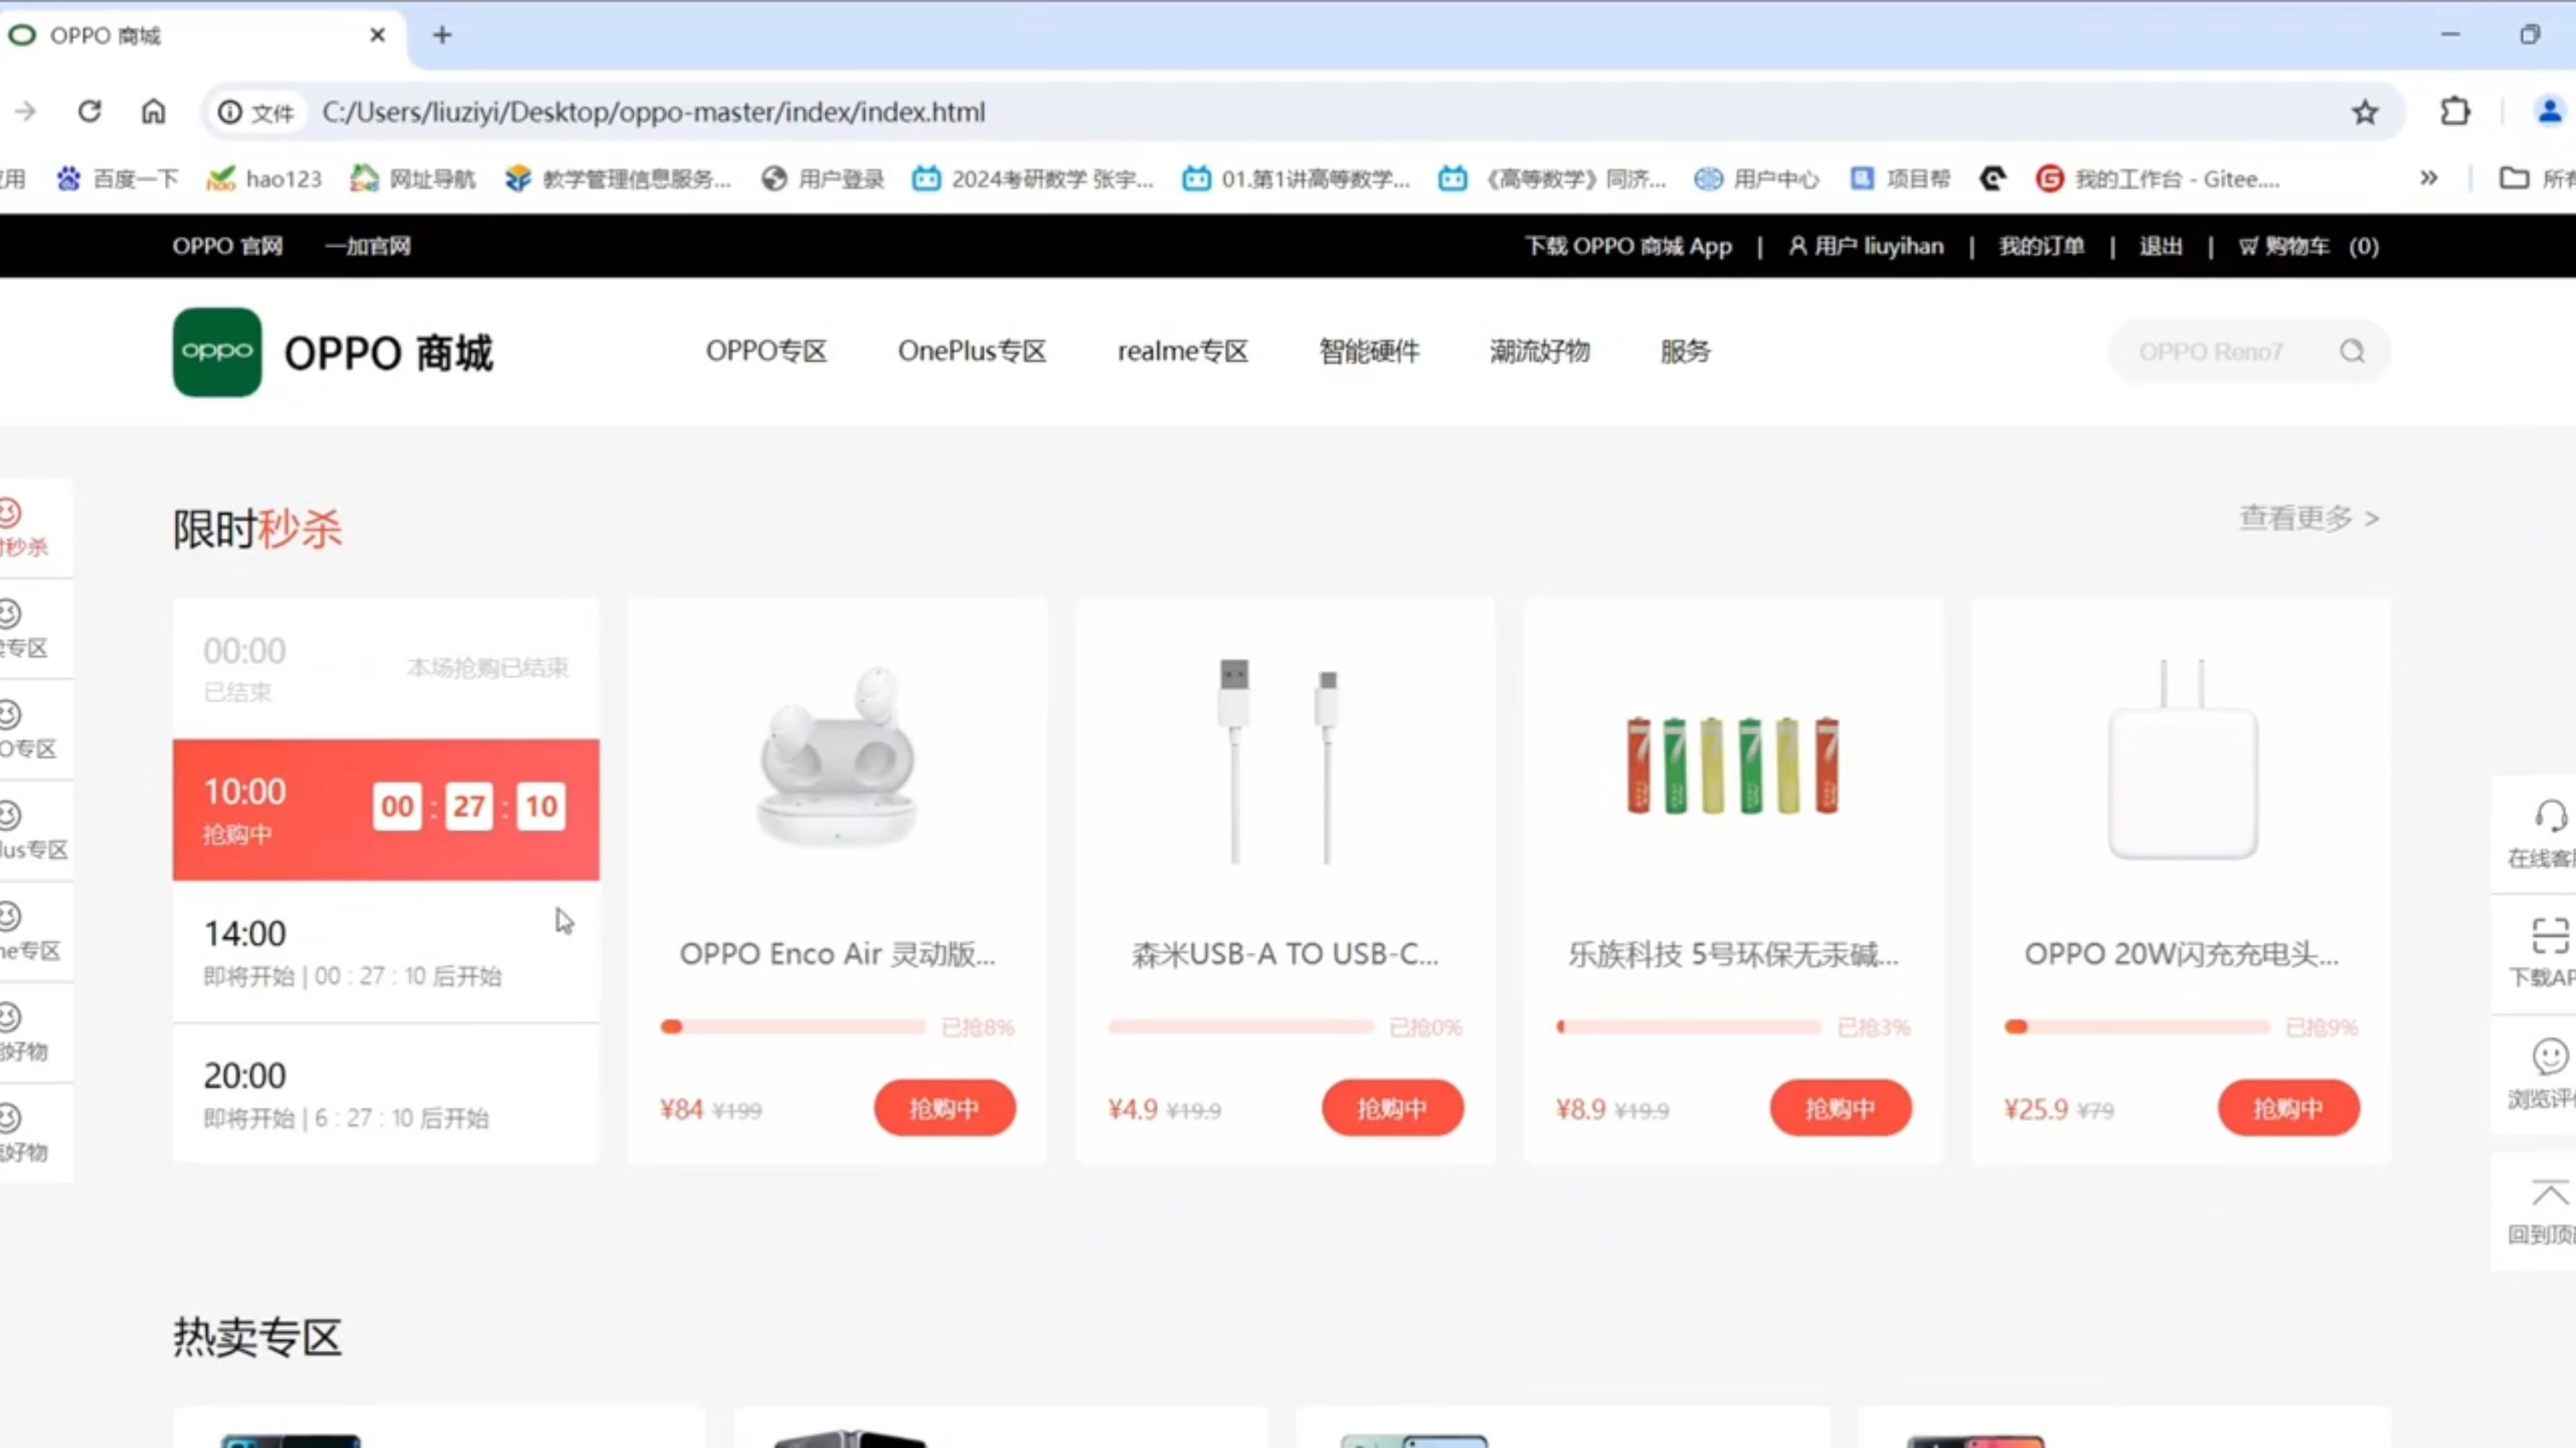Image resolution: width=2576 pixels, height=1448 pixels.
Task: Show more bookmarks chevron
Action: (2428, 179)
